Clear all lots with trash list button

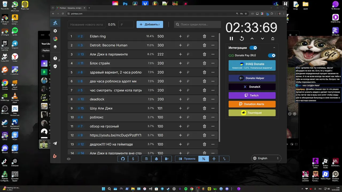pyautogui.click(x=167, y=159)
